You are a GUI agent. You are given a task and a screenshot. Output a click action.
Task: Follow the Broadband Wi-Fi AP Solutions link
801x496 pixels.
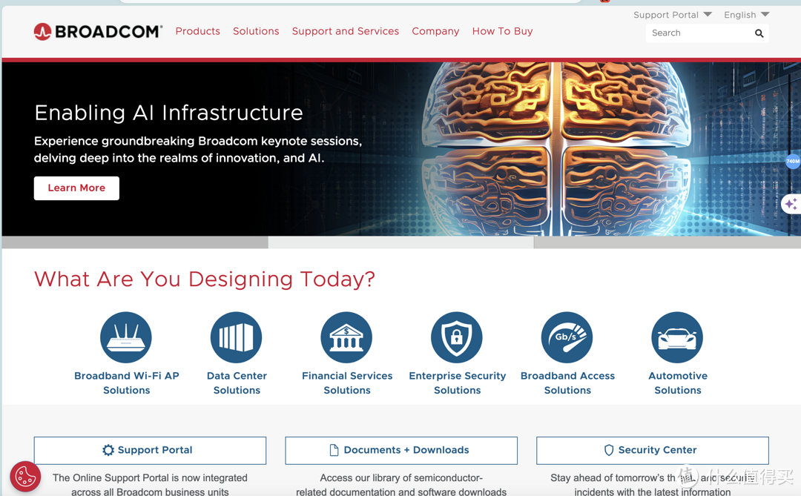click(x=127, y=383)
